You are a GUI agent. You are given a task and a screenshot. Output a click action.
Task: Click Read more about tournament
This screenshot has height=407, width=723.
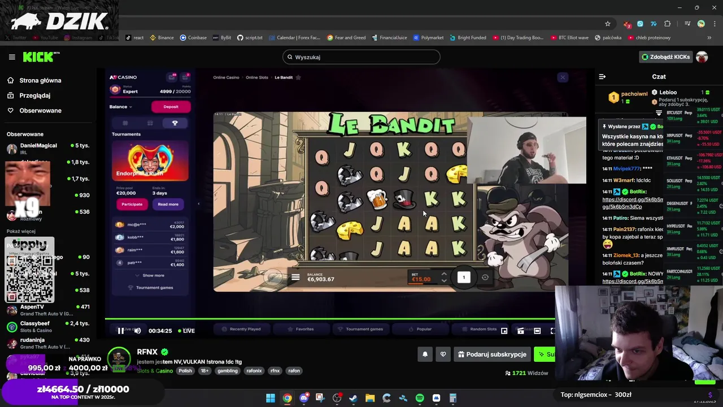pyautogui.click(x=168, y=204)
